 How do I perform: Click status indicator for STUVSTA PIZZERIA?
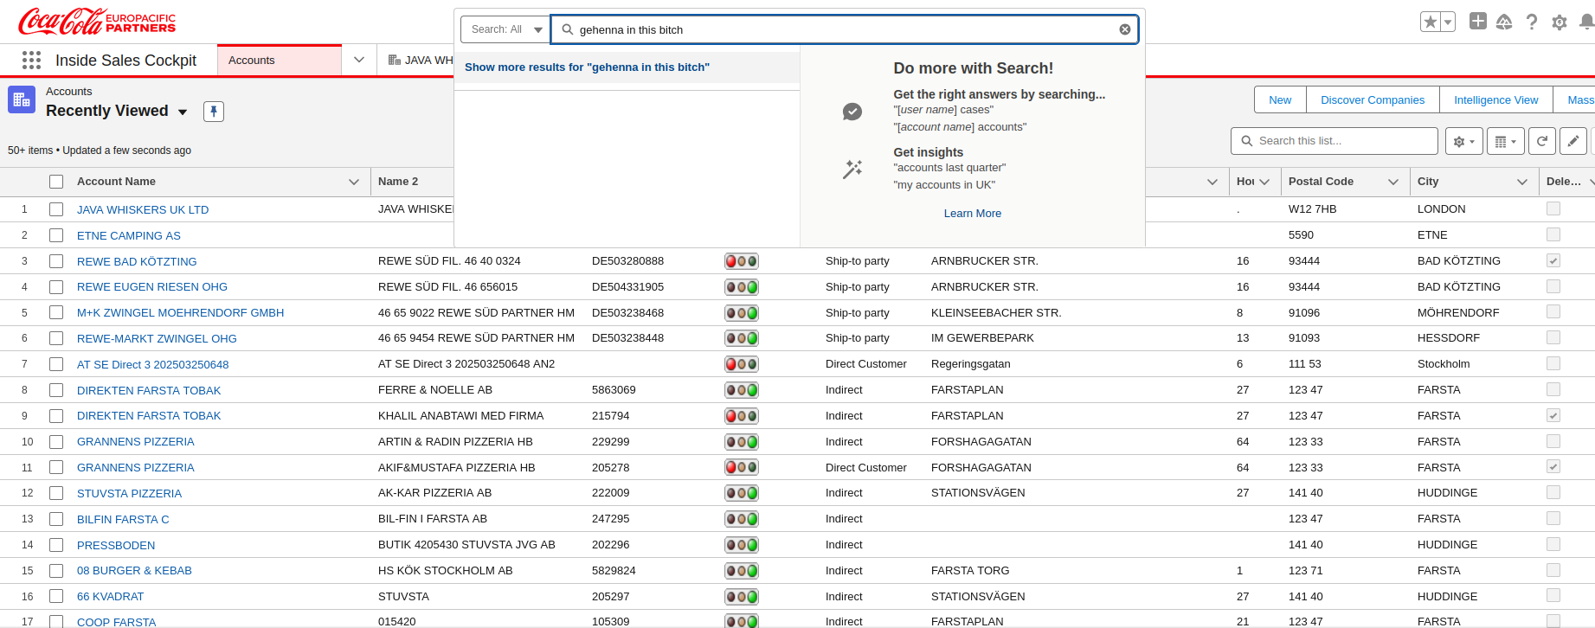(742, 493)
